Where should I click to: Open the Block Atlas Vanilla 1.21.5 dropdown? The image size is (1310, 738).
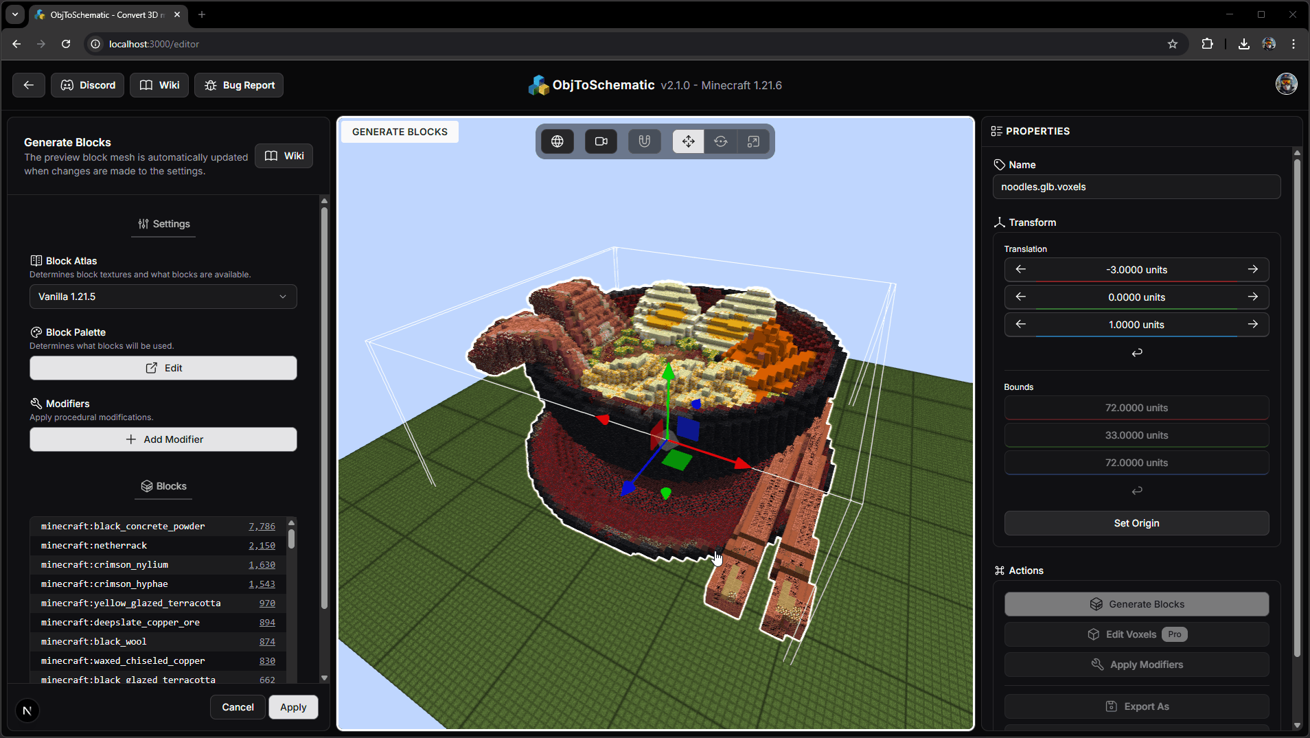pos(163,297)
